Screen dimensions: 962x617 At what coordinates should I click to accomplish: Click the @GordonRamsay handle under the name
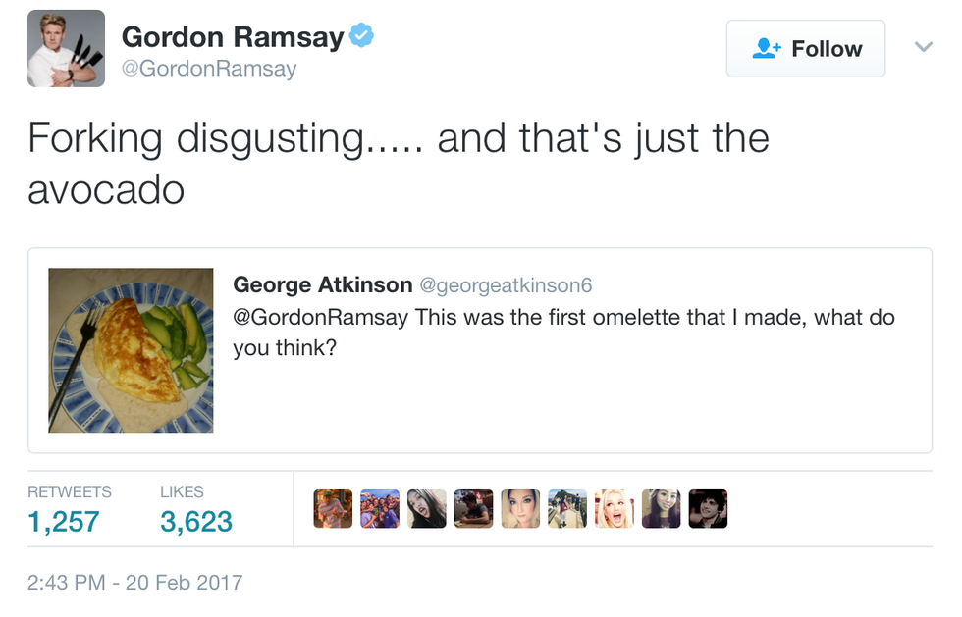[x=208, y=70]
